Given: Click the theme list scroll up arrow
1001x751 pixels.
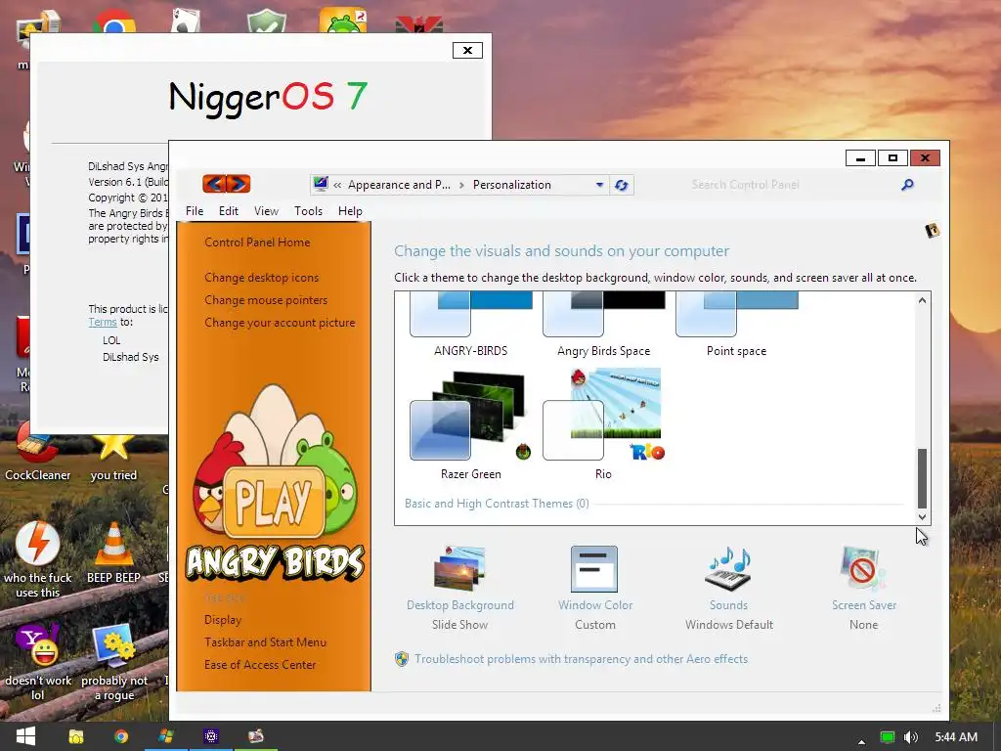Looking at the screenshot, I should (x=922, y=300).
